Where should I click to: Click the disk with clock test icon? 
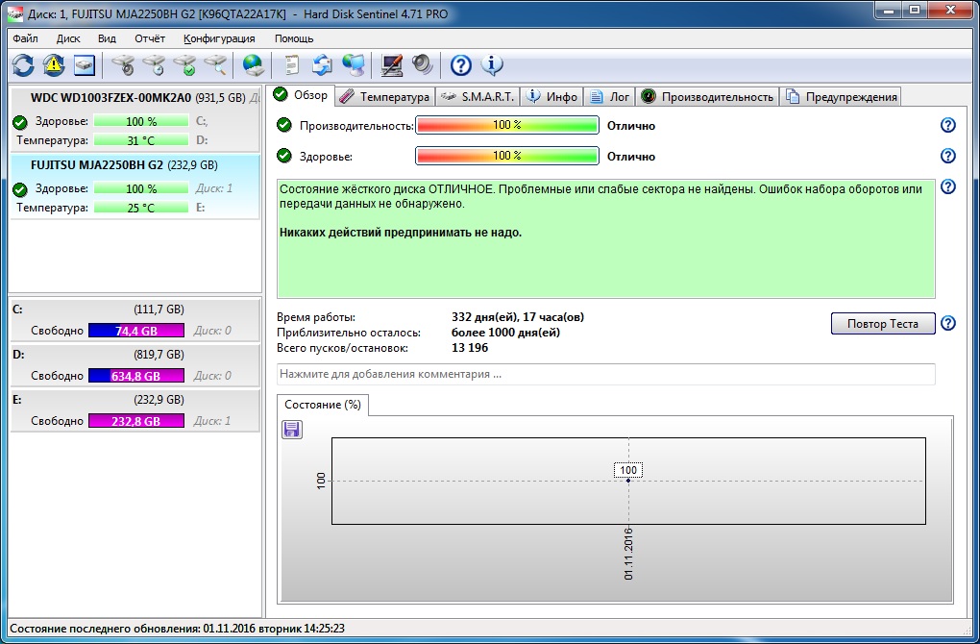pyautogui.click(x=155, y=65)
